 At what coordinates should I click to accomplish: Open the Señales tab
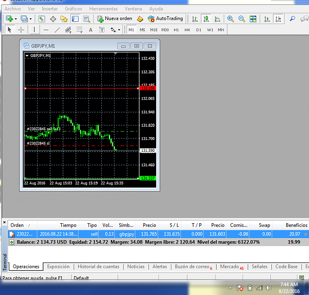click(260, 267)
